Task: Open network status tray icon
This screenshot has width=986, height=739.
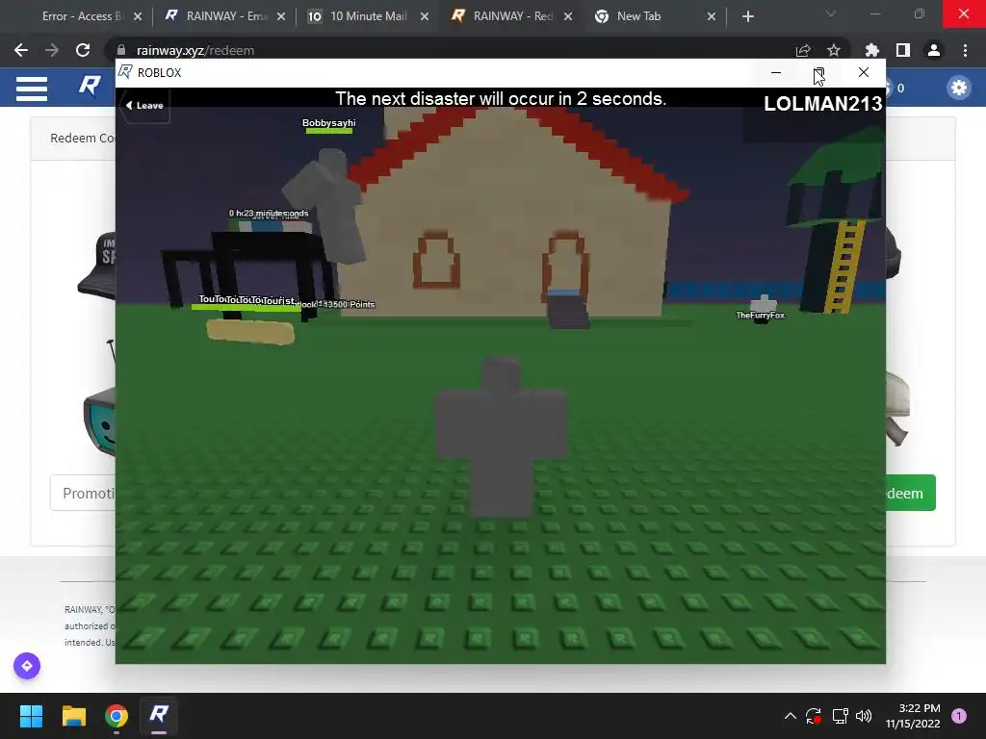Action: (840, 716)
